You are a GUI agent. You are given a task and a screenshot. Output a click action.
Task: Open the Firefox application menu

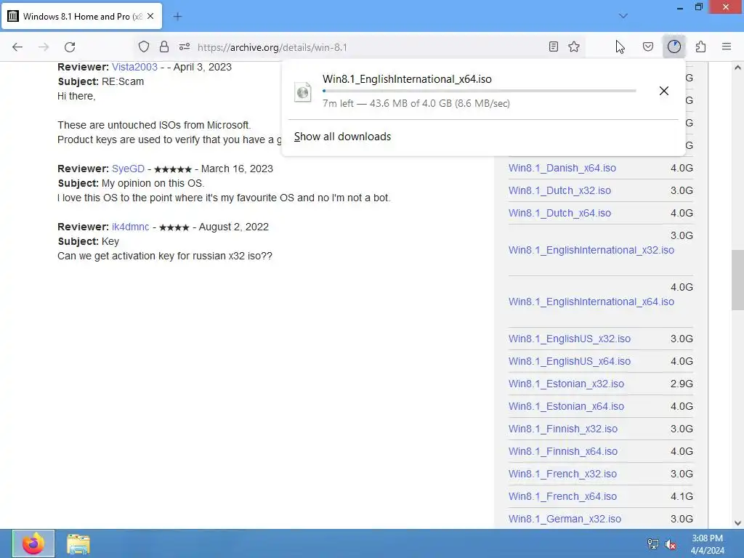727,47
